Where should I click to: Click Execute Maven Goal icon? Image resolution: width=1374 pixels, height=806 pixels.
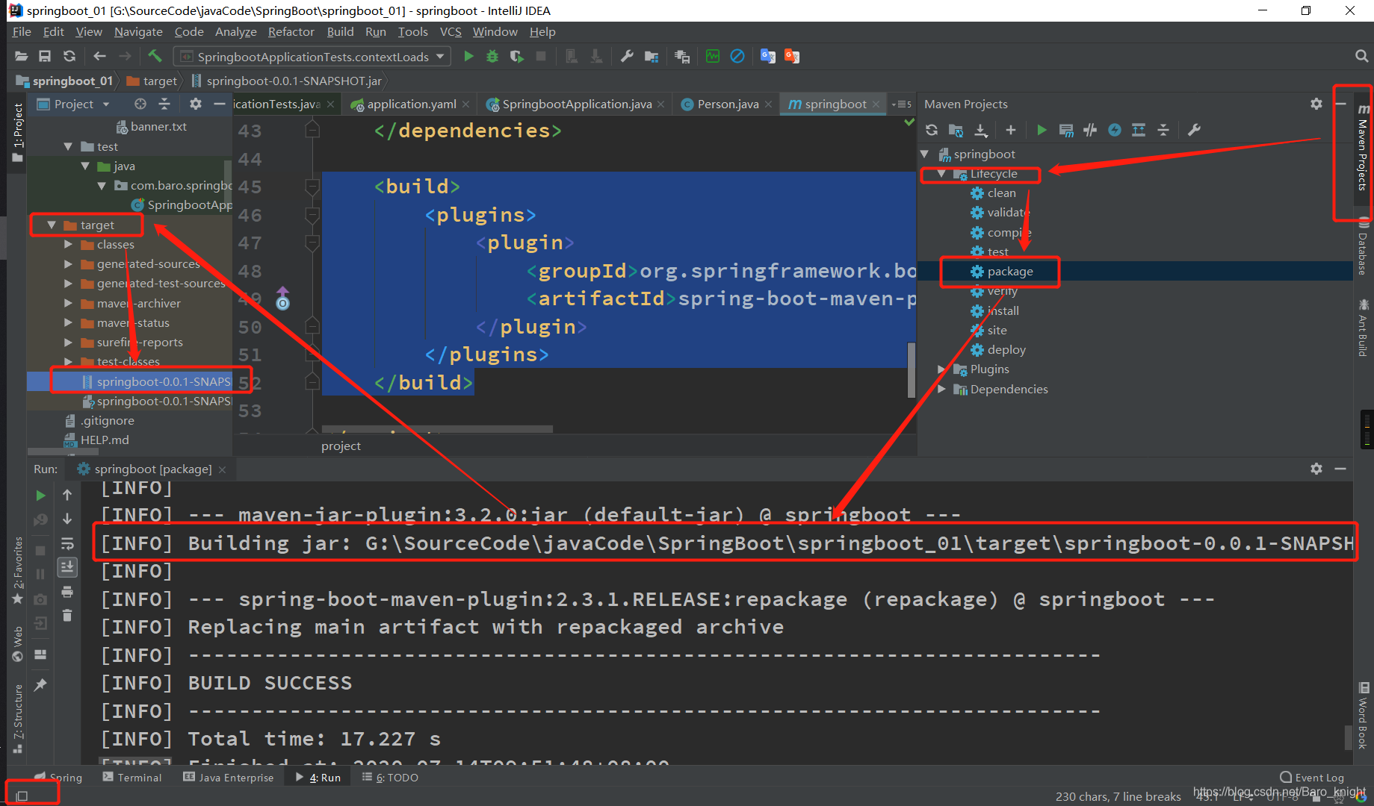(x=1066, y=130)
